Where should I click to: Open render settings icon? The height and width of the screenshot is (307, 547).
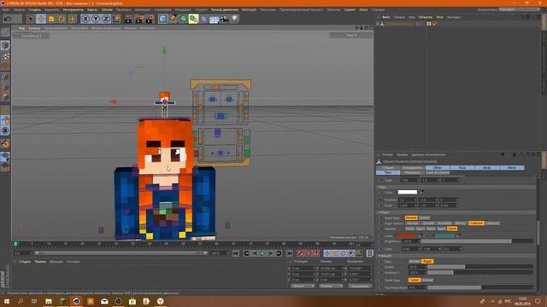[x=150, y=19]
